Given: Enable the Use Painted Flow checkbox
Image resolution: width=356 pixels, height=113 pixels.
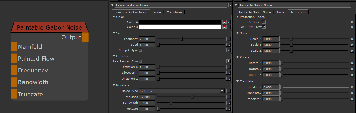Looking at the screenshot, I should pos(140,61).
